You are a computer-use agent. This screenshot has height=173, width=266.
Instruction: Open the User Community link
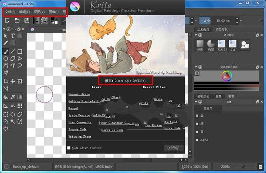pos(80,122)
